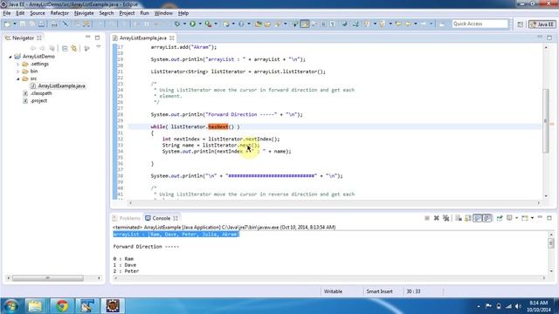559x314 pixels.
Task: Click the Open Perspective icon
Action: tap(521, 24)
